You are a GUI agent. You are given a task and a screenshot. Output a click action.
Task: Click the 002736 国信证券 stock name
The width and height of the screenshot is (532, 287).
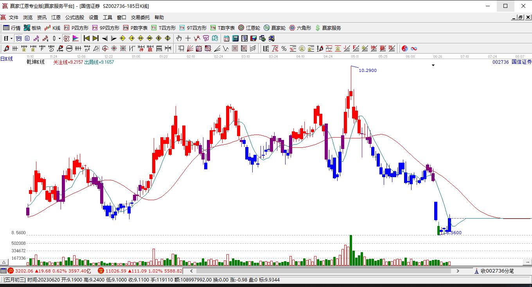(x=512, y=62)
